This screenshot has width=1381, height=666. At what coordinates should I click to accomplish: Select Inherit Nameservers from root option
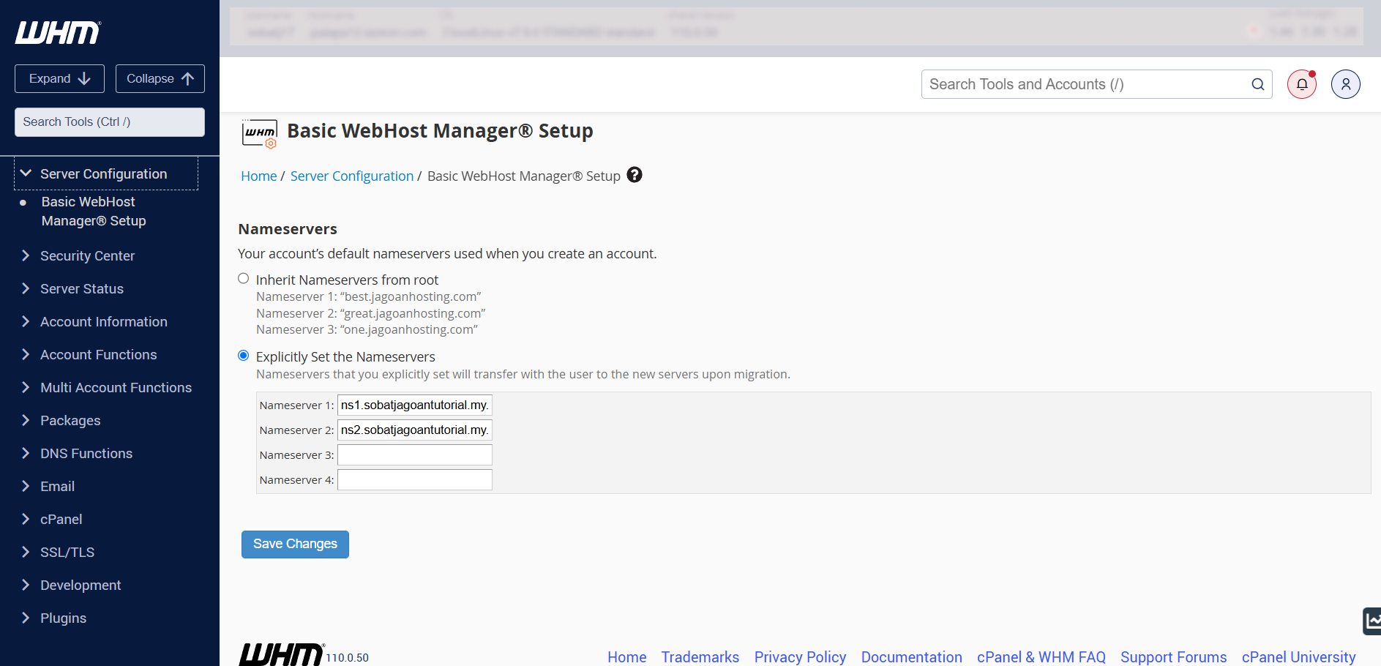244,279
